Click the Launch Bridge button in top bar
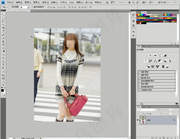Viewport: 180px width, 139px height. coord(107,2)
